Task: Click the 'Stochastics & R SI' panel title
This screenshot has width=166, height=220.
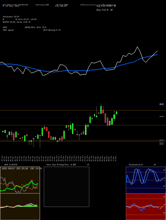Action: (142, 165)
